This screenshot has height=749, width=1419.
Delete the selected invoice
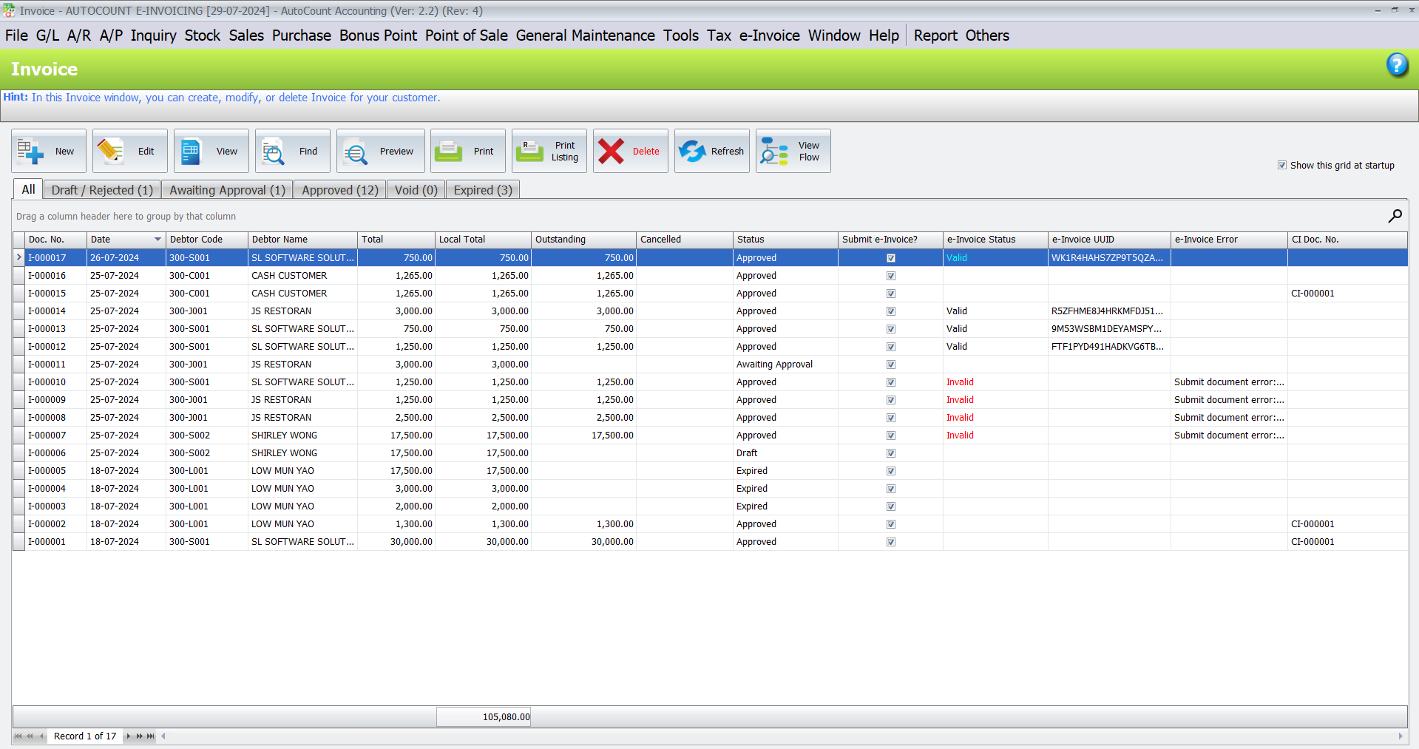(x=629, y=151)
